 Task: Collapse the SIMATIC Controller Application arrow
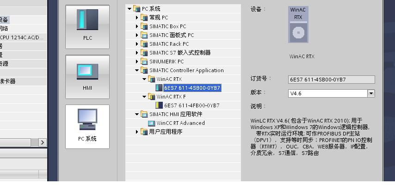coord(137,70)
